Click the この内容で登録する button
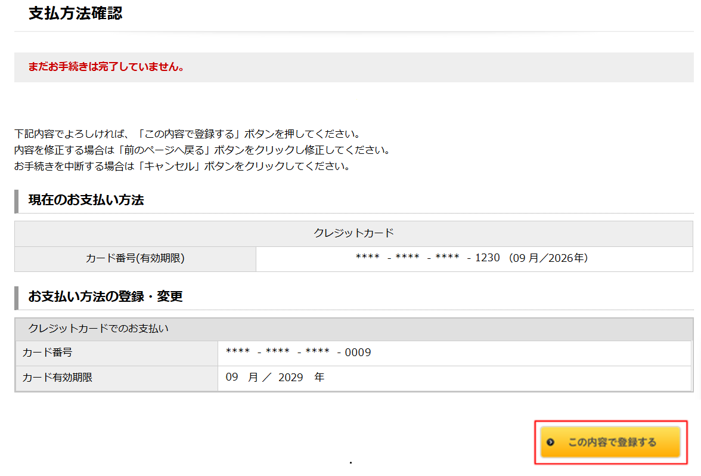The height and width of the screenshot is (476, 701). 610,442
